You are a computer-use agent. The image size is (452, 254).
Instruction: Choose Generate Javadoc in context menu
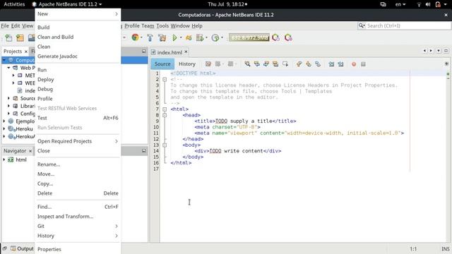click(x=78, y=56)
